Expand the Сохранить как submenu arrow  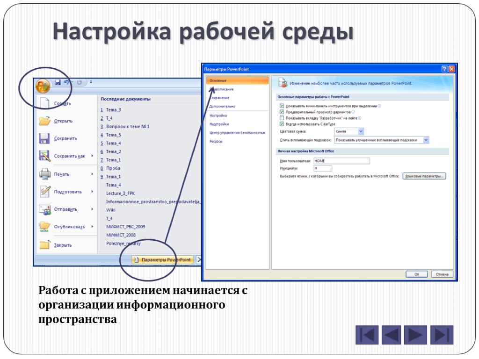click(x=92, y=156)
